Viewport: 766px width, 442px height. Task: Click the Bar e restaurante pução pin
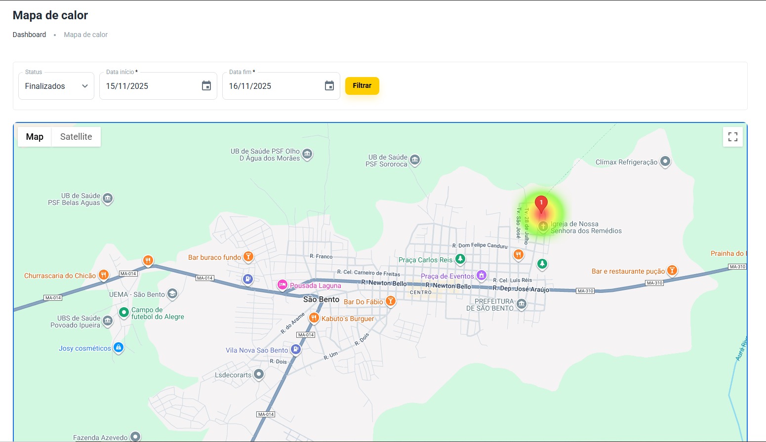coord(672,271)
